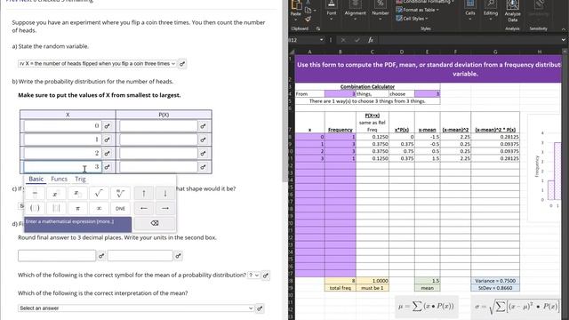Click the units input box for the mean

[140, 255]
